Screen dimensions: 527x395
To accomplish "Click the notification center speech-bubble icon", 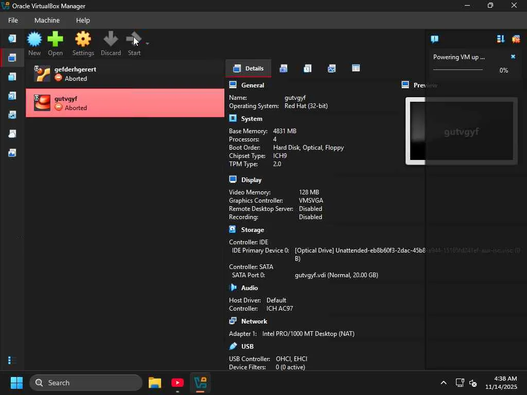I will (434, 39).
